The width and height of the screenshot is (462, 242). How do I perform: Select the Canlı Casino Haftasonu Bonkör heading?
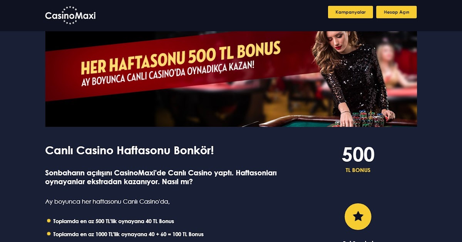pos(129,150)
